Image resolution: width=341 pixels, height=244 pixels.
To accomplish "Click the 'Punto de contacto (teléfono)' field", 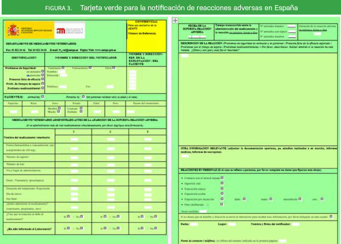I will [x=283, y=241].
